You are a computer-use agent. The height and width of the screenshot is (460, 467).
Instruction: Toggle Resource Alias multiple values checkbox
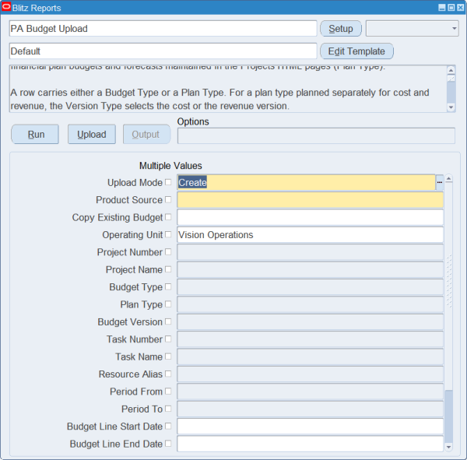[168, 374]
